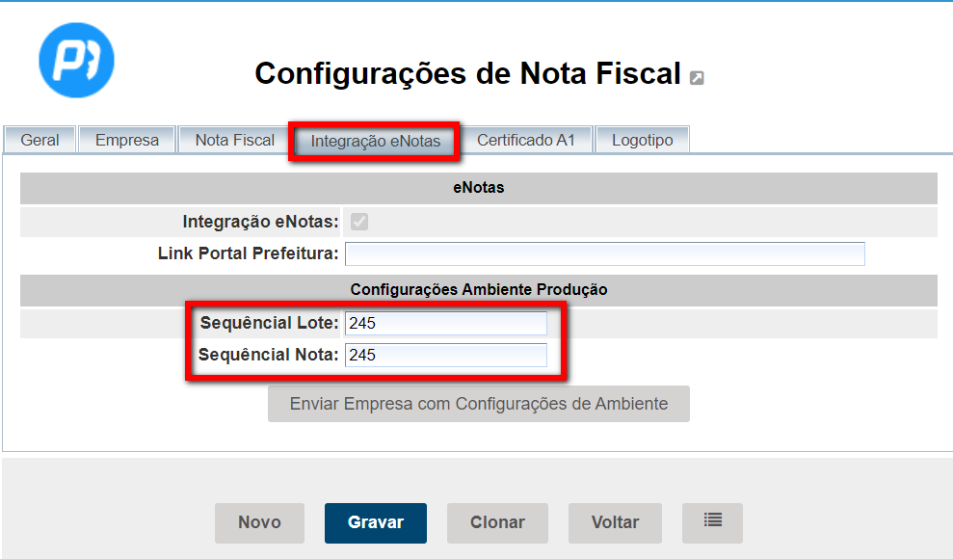This screenshot has width=953, height=559.
Task: Click the Configurações de Nota Fiscal heading
Action: [467, 74]
